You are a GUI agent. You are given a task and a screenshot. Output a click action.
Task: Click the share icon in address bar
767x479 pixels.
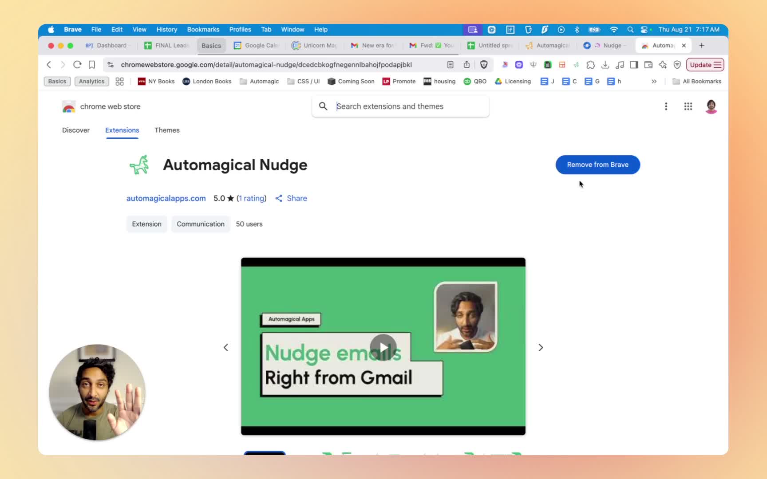[x=467, y=65]
